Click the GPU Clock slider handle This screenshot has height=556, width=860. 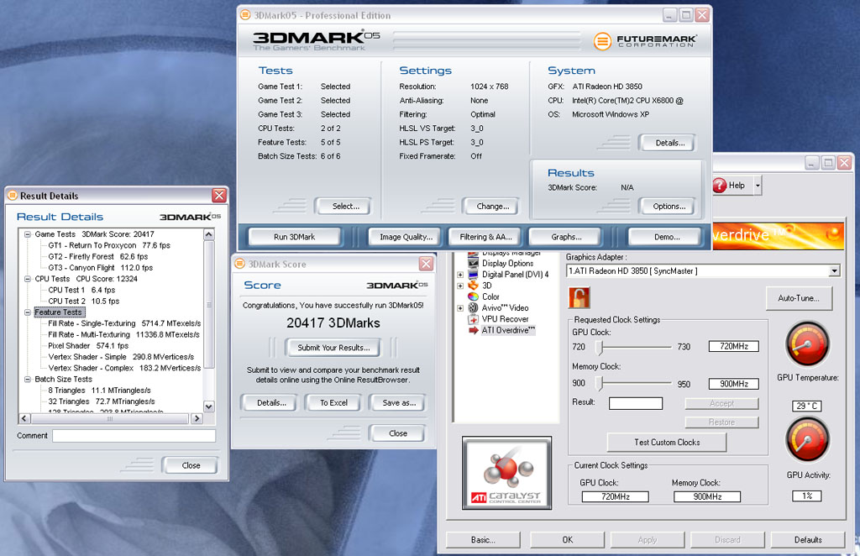tap(600, 347)
